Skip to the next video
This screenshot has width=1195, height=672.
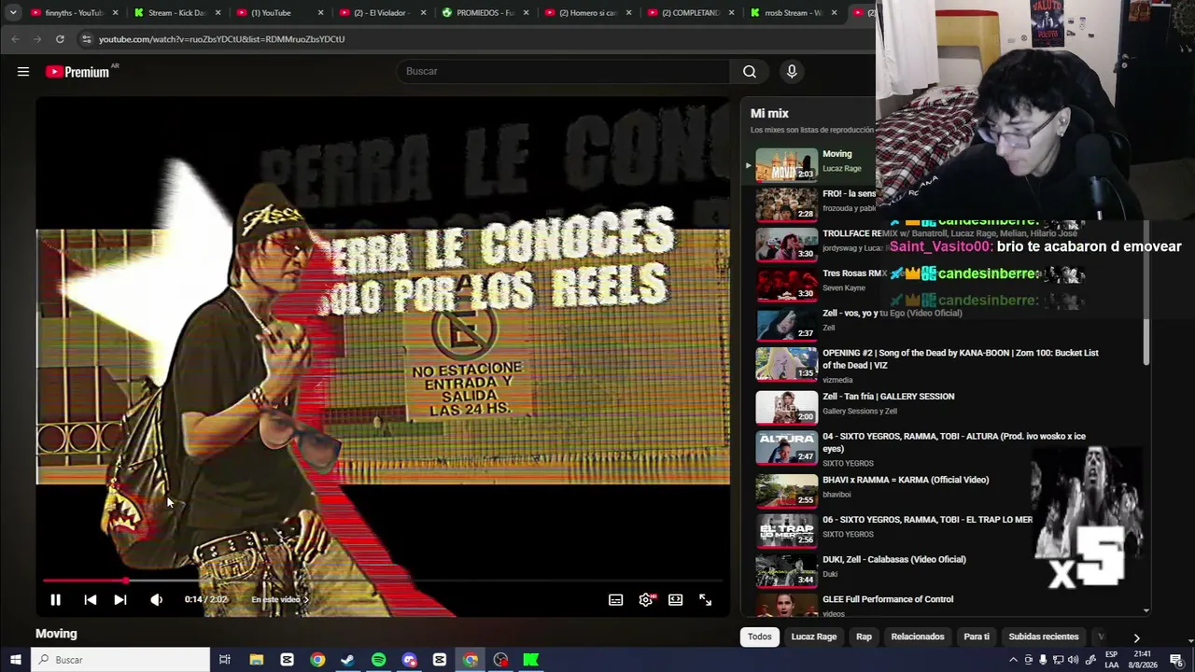pyautogui.click(x=120, y=600)
